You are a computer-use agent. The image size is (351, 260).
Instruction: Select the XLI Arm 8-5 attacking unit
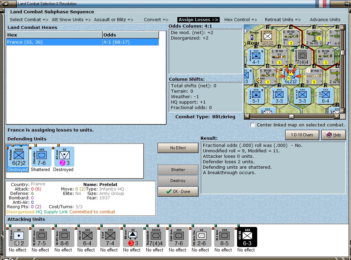point(224,237)
